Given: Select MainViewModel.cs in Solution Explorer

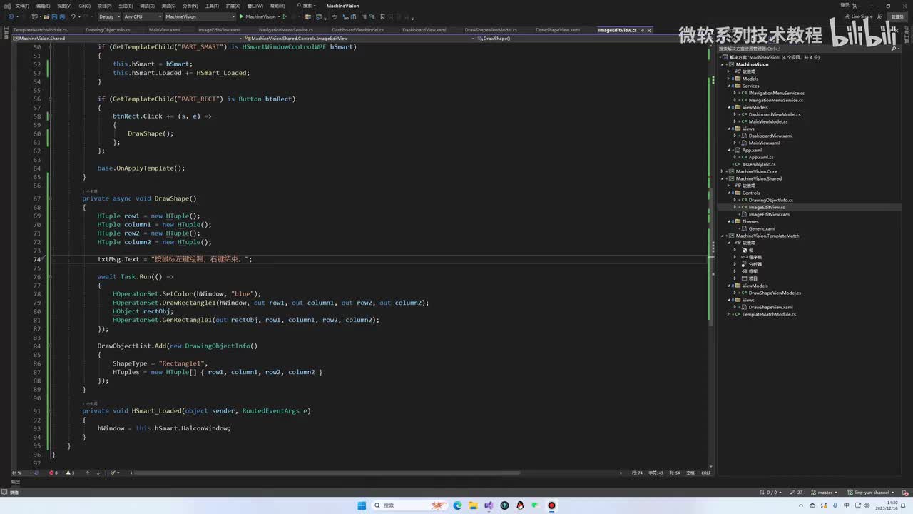Looking at the screenshot, I should [768, 121].
